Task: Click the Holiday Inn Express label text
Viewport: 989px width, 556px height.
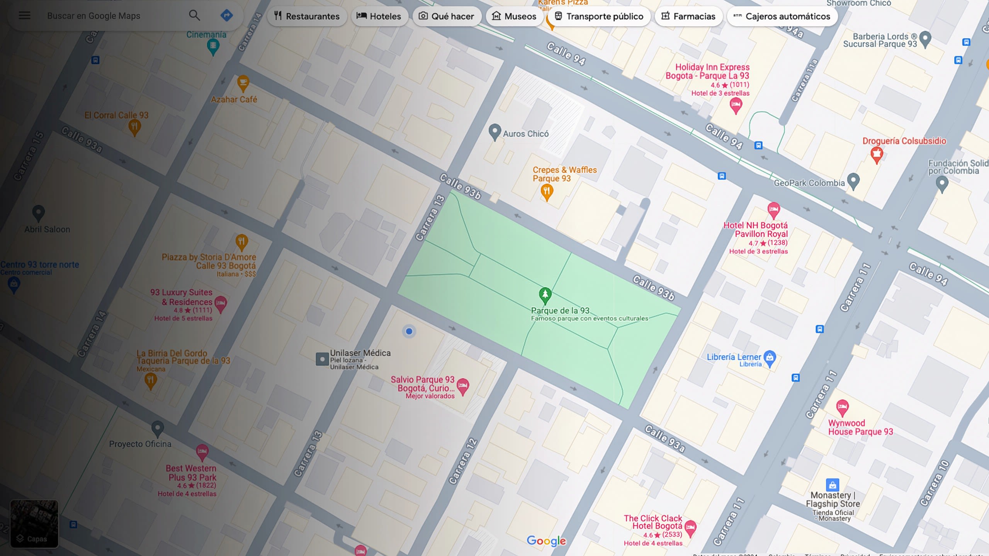Action: pyautogui.click(x=707, y=71)
